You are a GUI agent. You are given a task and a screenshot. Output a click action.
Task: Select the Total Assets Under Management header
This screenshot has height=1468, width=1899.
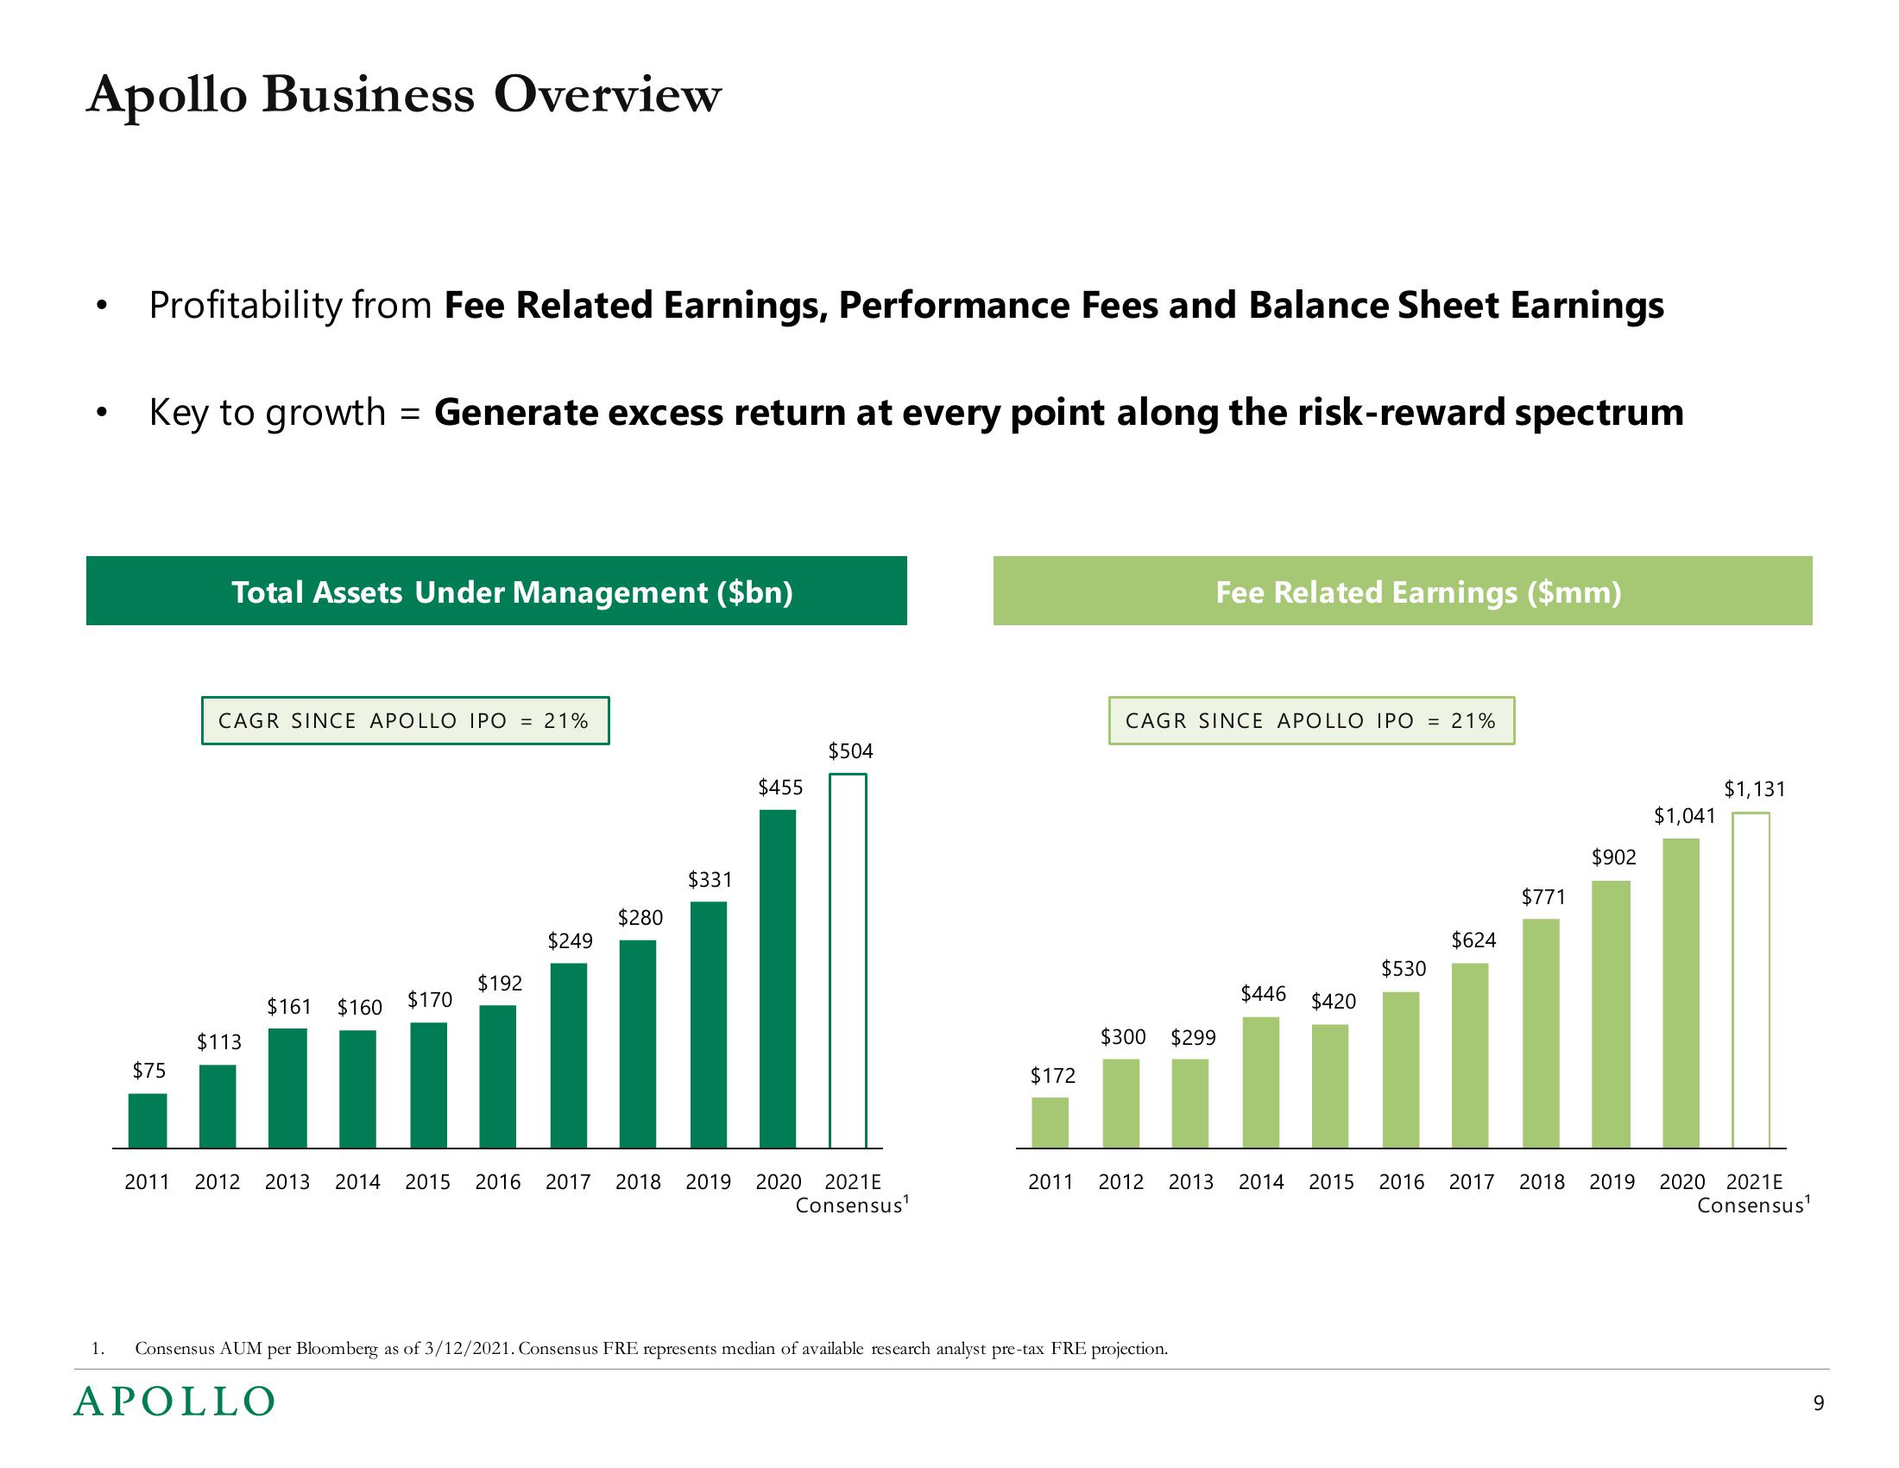tap(496, 591)
